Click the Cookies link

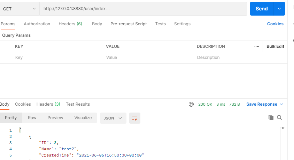[x=275, y=24]
